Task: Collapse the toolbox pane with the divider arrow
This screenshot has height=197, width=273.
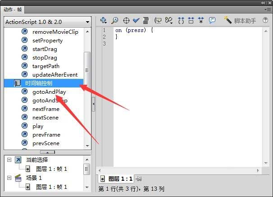Action: (x=47, y=152)
